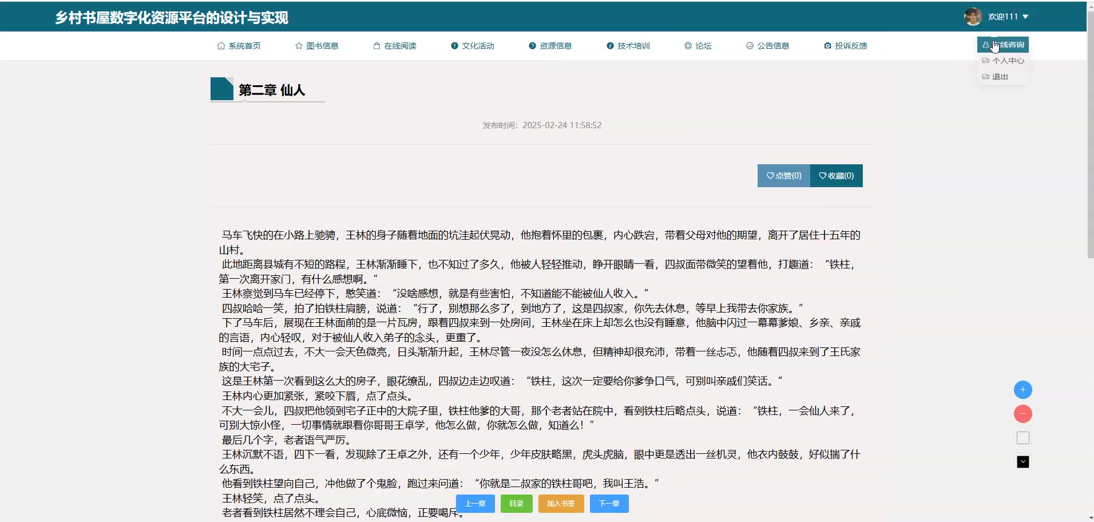Open the 论坛 forum page
This screenshot has width=1094, height=522.
[x=697, y=46]
